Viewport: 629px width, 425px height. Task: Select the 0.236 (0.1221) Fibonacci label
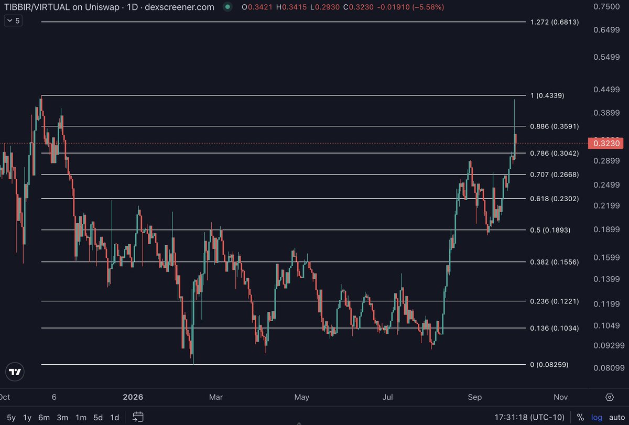(555, 301)
